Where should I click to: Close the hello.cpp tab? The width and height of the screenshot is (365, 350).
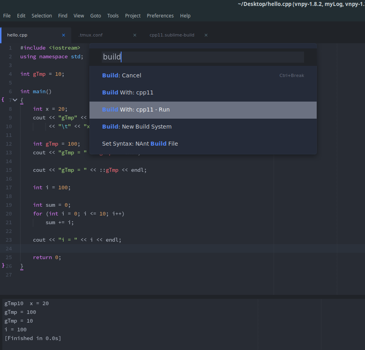64,35
